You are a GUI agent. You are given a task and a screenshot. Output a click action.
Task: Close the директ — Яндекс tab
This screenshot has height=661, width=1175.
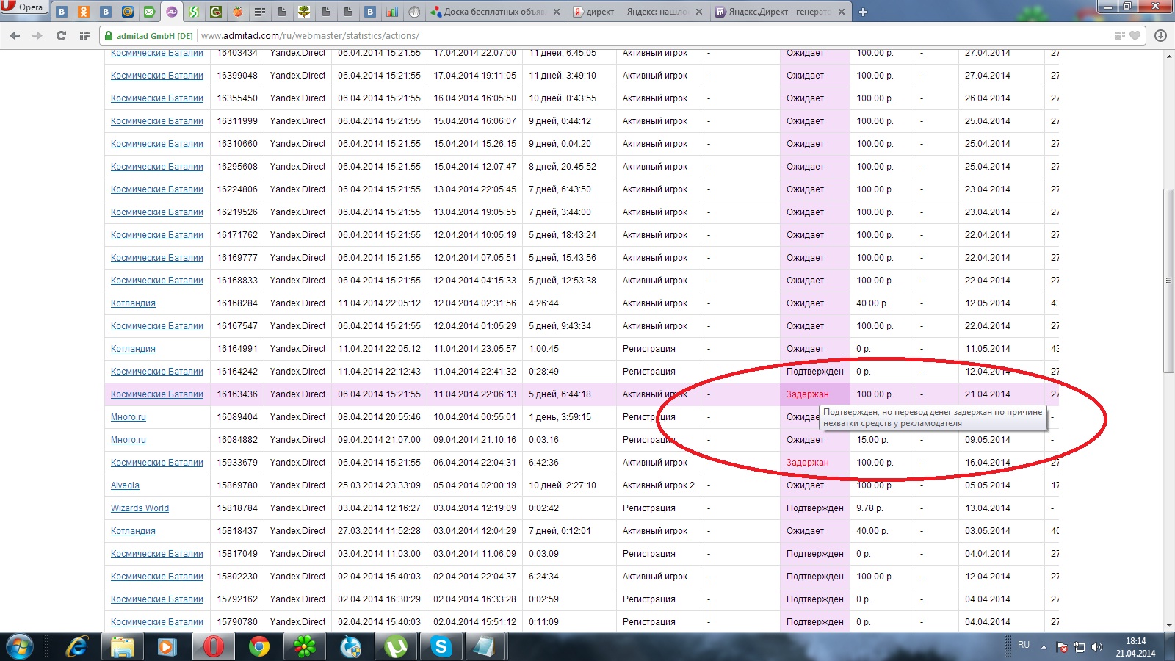click(698, 12)
